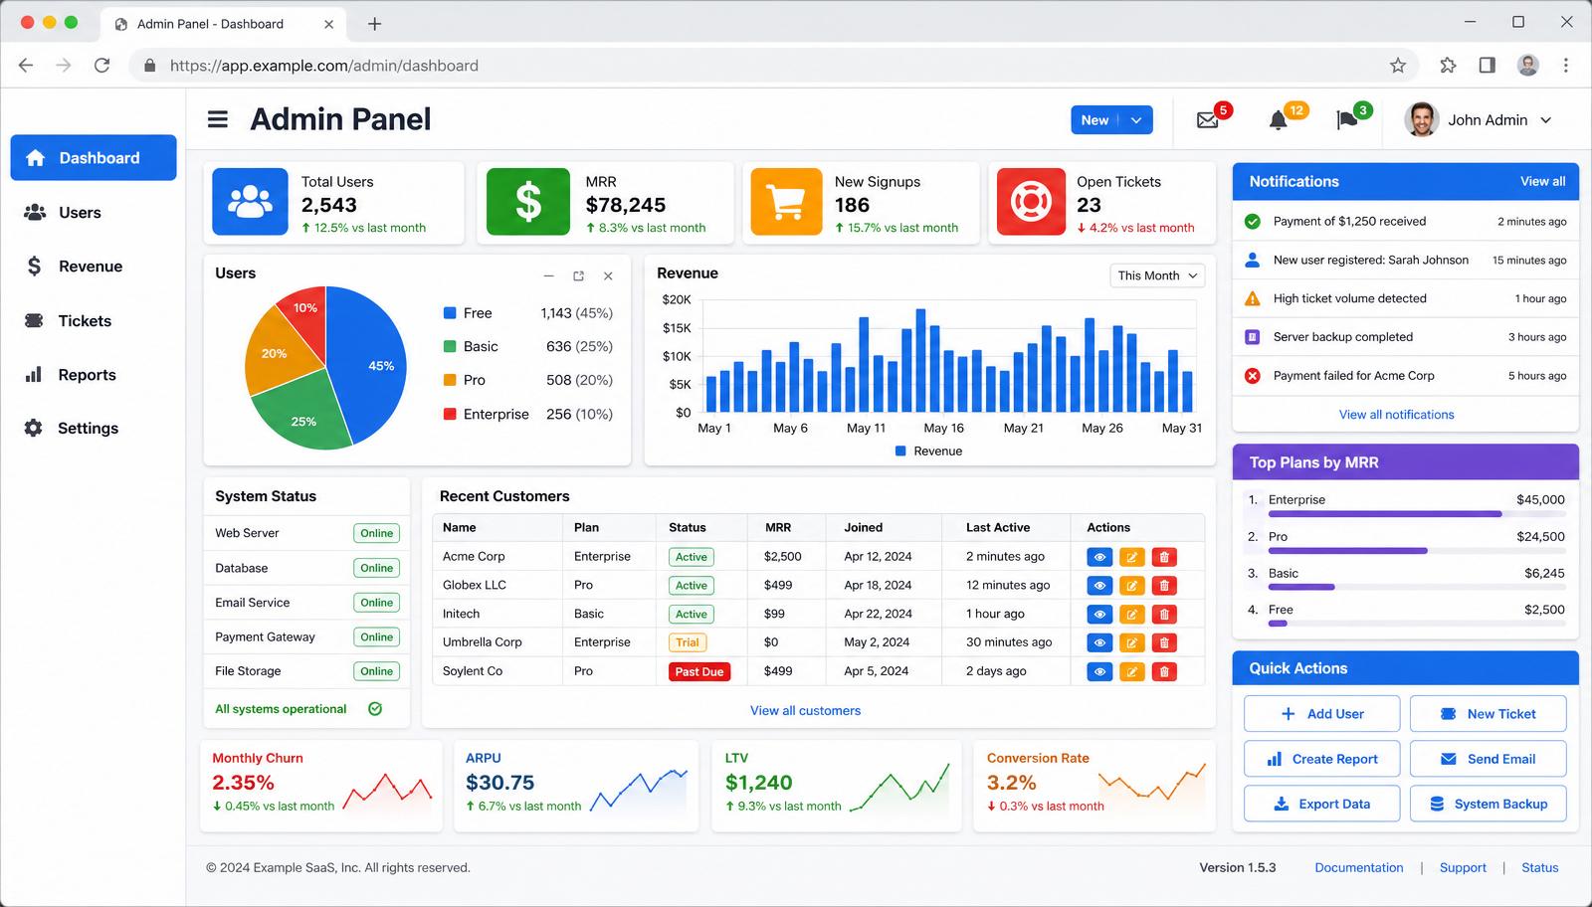Edit the Umbrella Corp customer row

1131,643
